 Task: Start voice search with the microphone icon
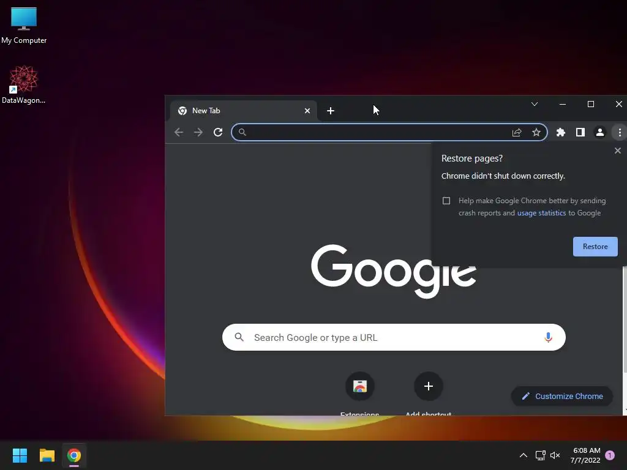[x=548, y=337]
